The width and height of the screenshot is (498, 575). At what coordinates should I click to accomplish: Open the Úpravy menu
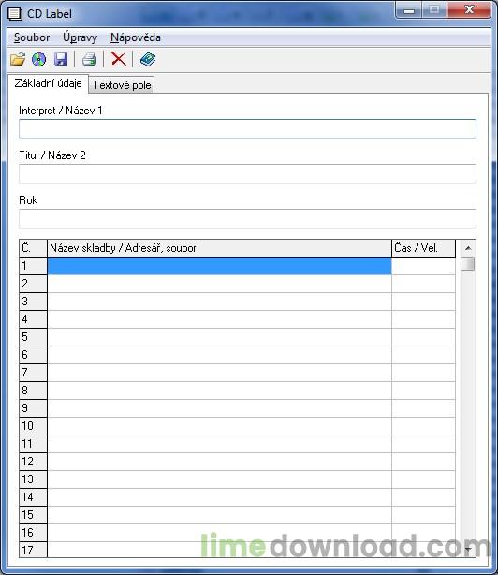click(x=80, y=37)
